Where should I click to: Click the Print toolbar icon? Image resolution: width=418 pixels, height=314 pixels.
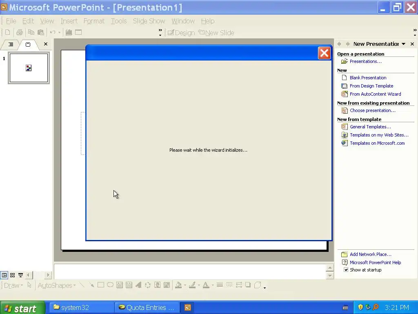click(20, 32)
